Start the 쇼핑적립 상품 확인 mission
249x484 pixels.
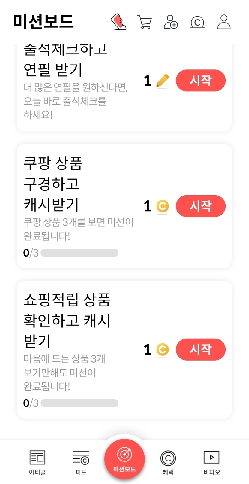[200, 349]
